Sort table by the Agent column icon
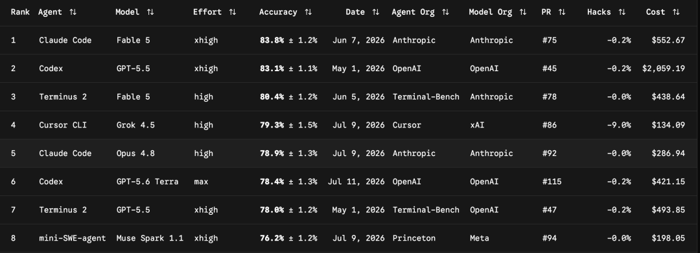This screenshot has width=700, height=253. coord(73,12)
